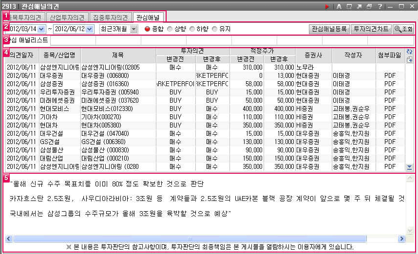Screen dimensions: 418x254
Task: Open the end date 2012/06/12 dropdown
Action: click(x=90, y=29)
